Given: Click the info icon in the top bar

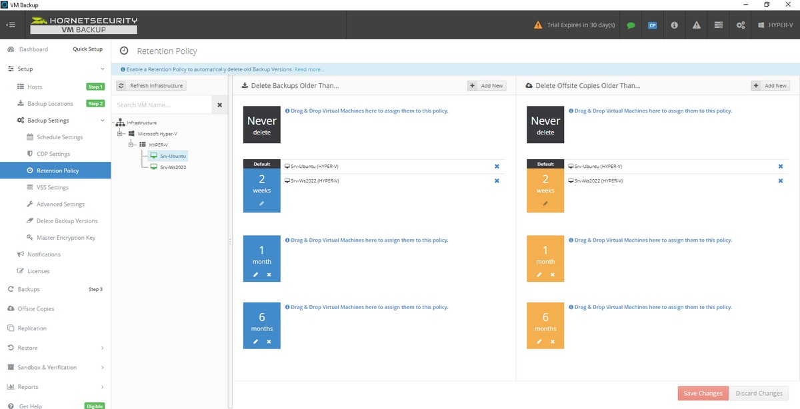Looking at the screenshot, I should coord(673,25).
